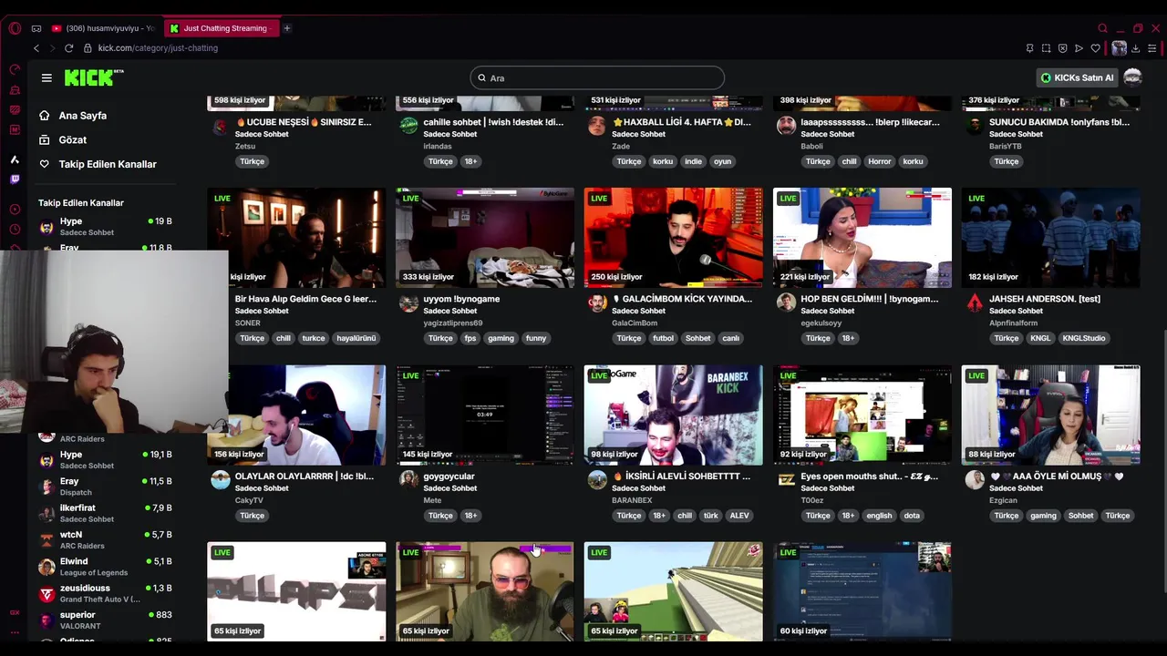Click Horror tag under Baboli stream
1167x656 pixels.
click(880, 161)
